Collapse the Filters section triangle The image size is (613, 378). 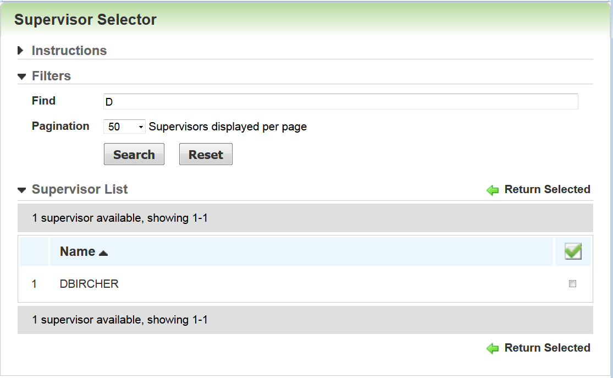pos(21,76)
